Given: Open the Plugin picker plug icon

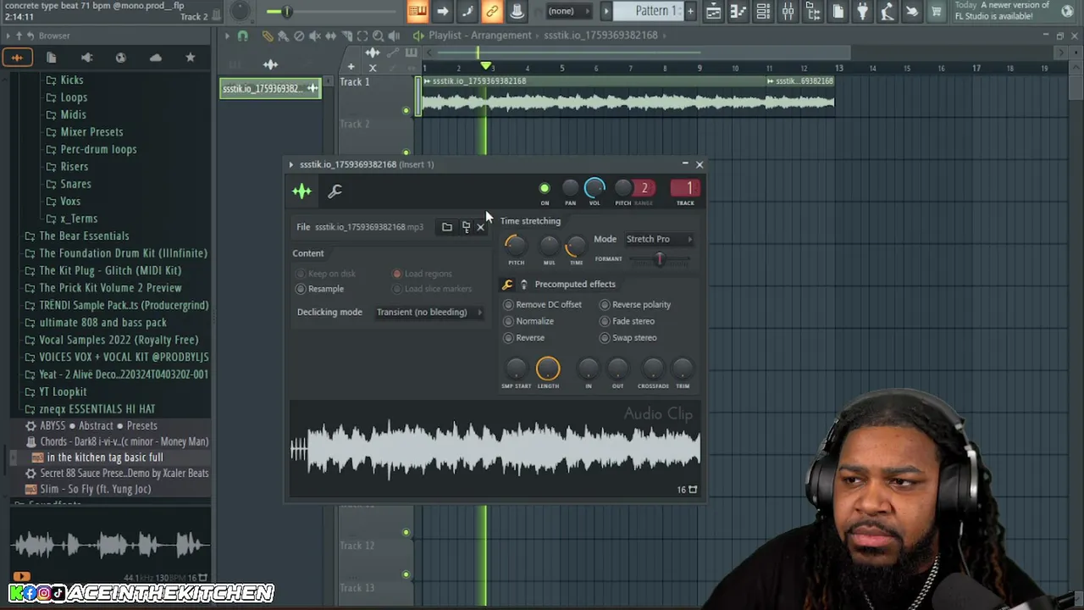Looking at the screenshot, I should [862, 11].
